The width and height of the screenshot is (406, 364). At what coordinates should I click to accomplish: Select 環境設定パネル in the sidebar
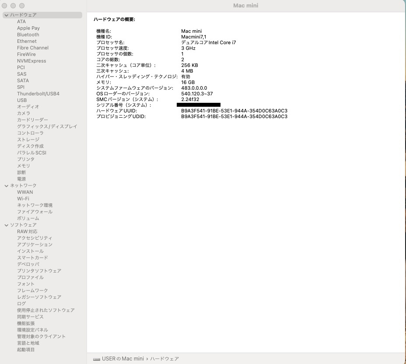click(x=32, y=330)
